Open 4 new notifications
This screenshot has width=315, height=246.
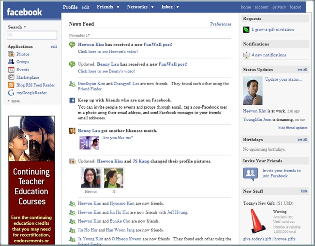(x=269, y=55)
